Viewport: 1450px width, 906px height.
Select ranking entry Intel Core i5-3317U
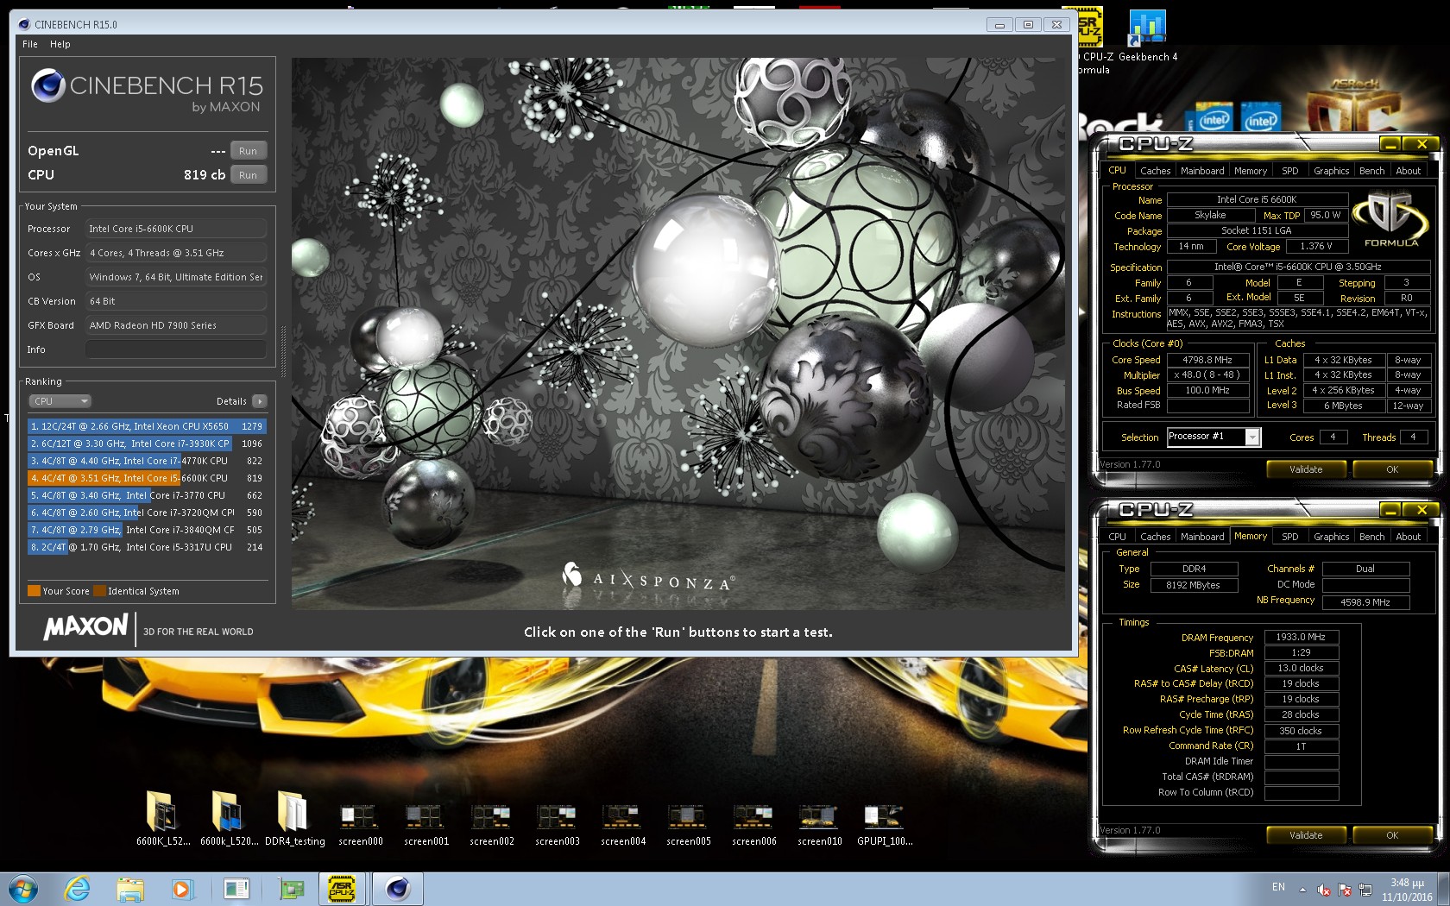coord(147,547)
